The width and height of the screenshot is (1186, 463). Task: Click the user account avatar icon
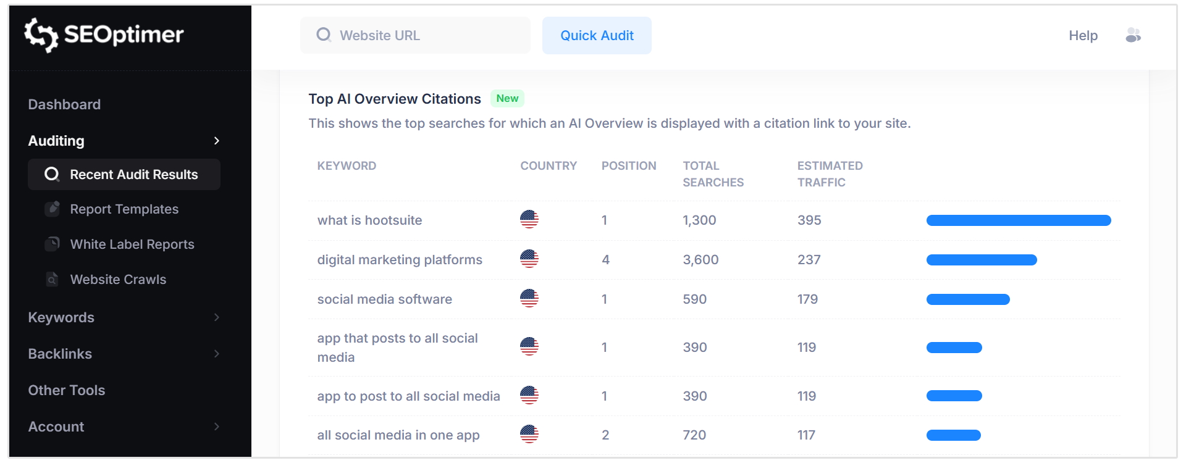pos(1133,36)
